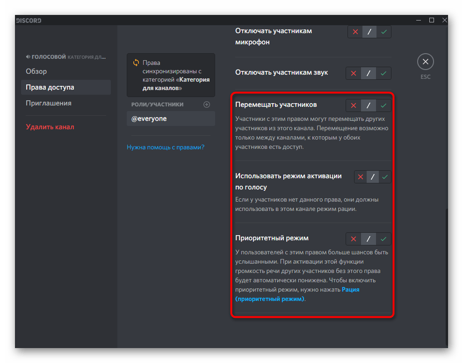The width and height of the screenshot is (463, 363).
Task: Allow the 'Перемещать участников' permission
Action: coord(383,105)
